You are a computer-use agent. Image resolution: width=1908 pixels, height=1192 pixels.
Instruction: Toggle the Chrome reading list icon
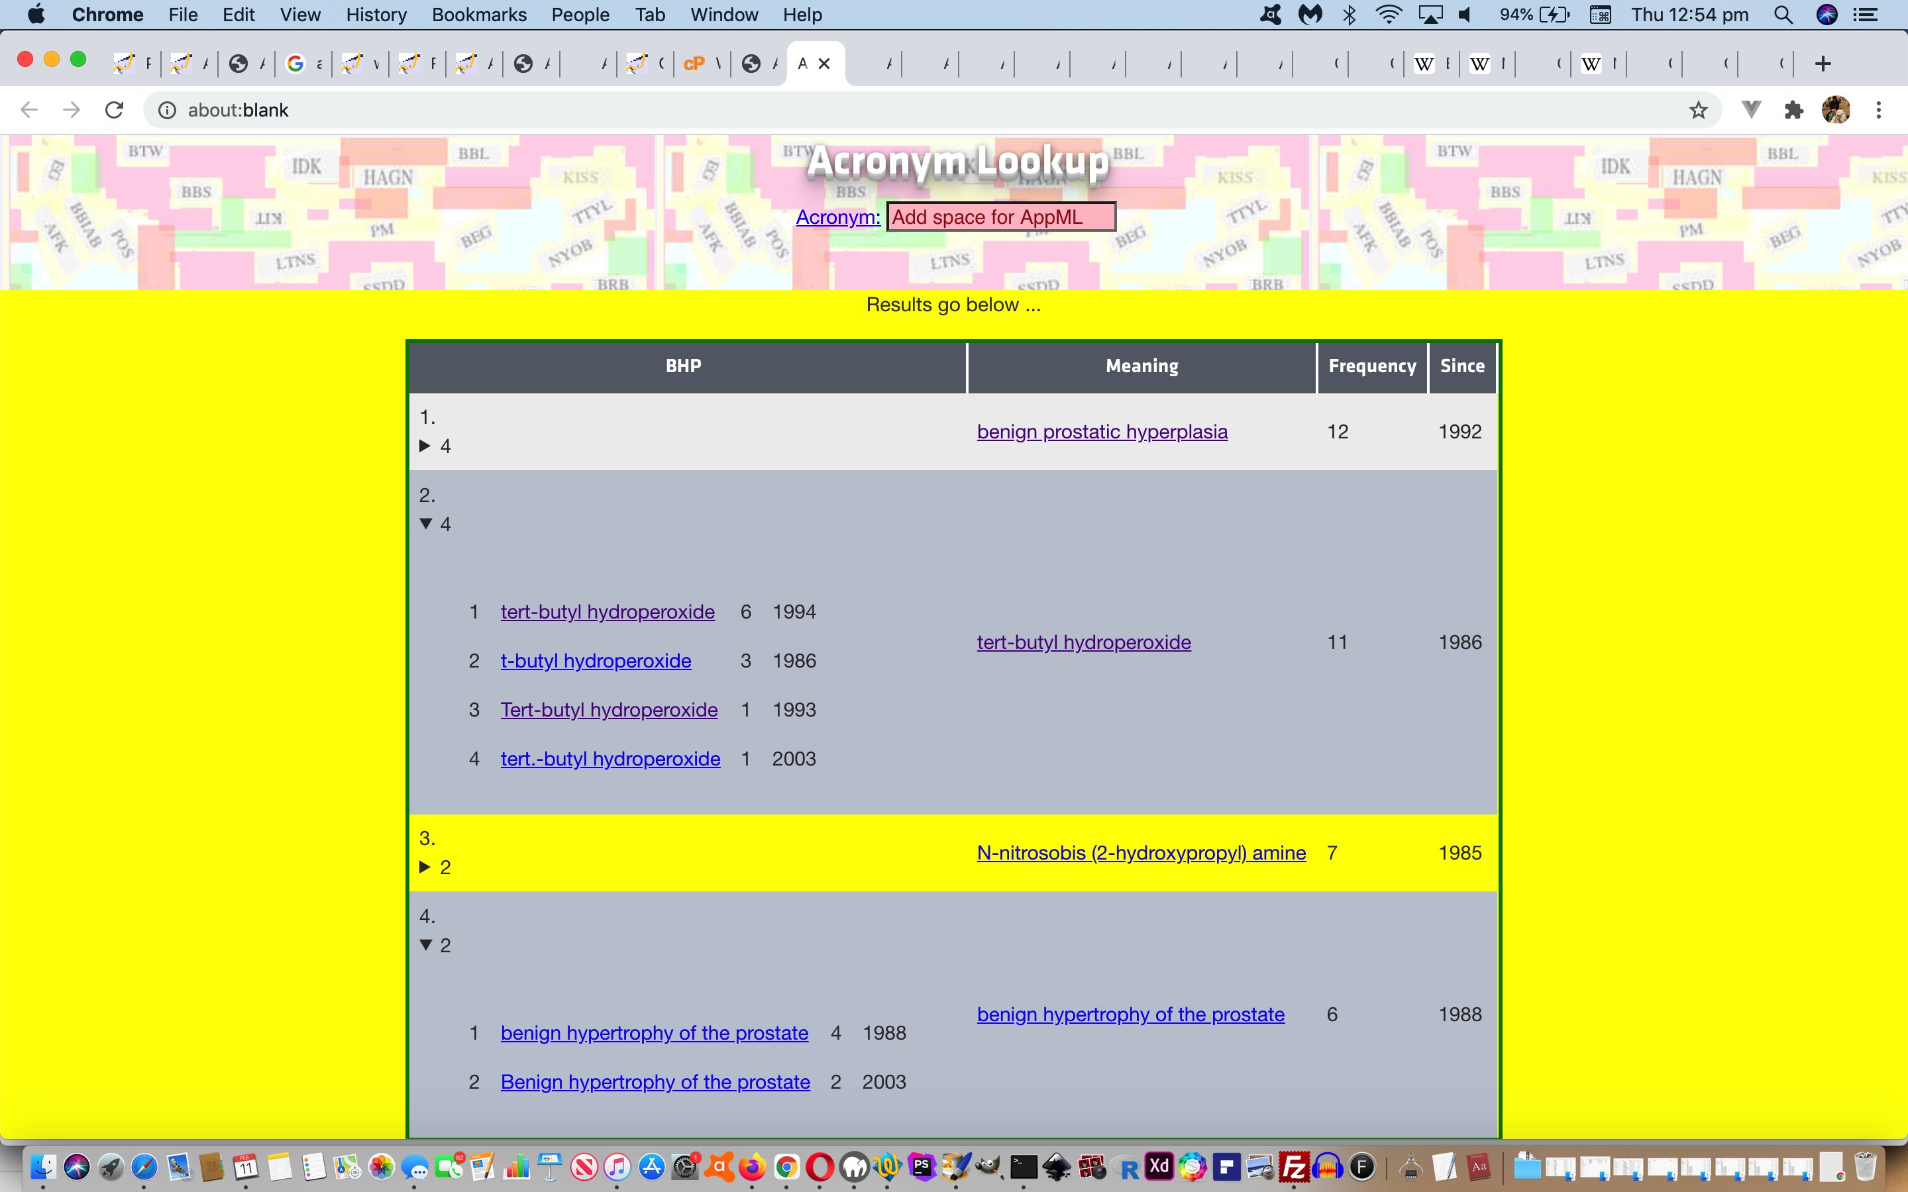tap(1752, 110)
